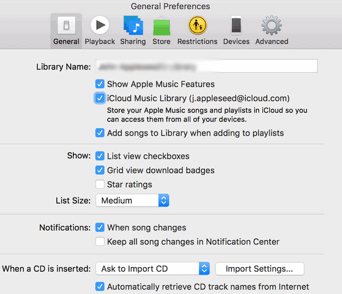Screen dimensions: 342x294
Task: Click the 'When a CD is inserted:' label
Action: tap(46, 269)
